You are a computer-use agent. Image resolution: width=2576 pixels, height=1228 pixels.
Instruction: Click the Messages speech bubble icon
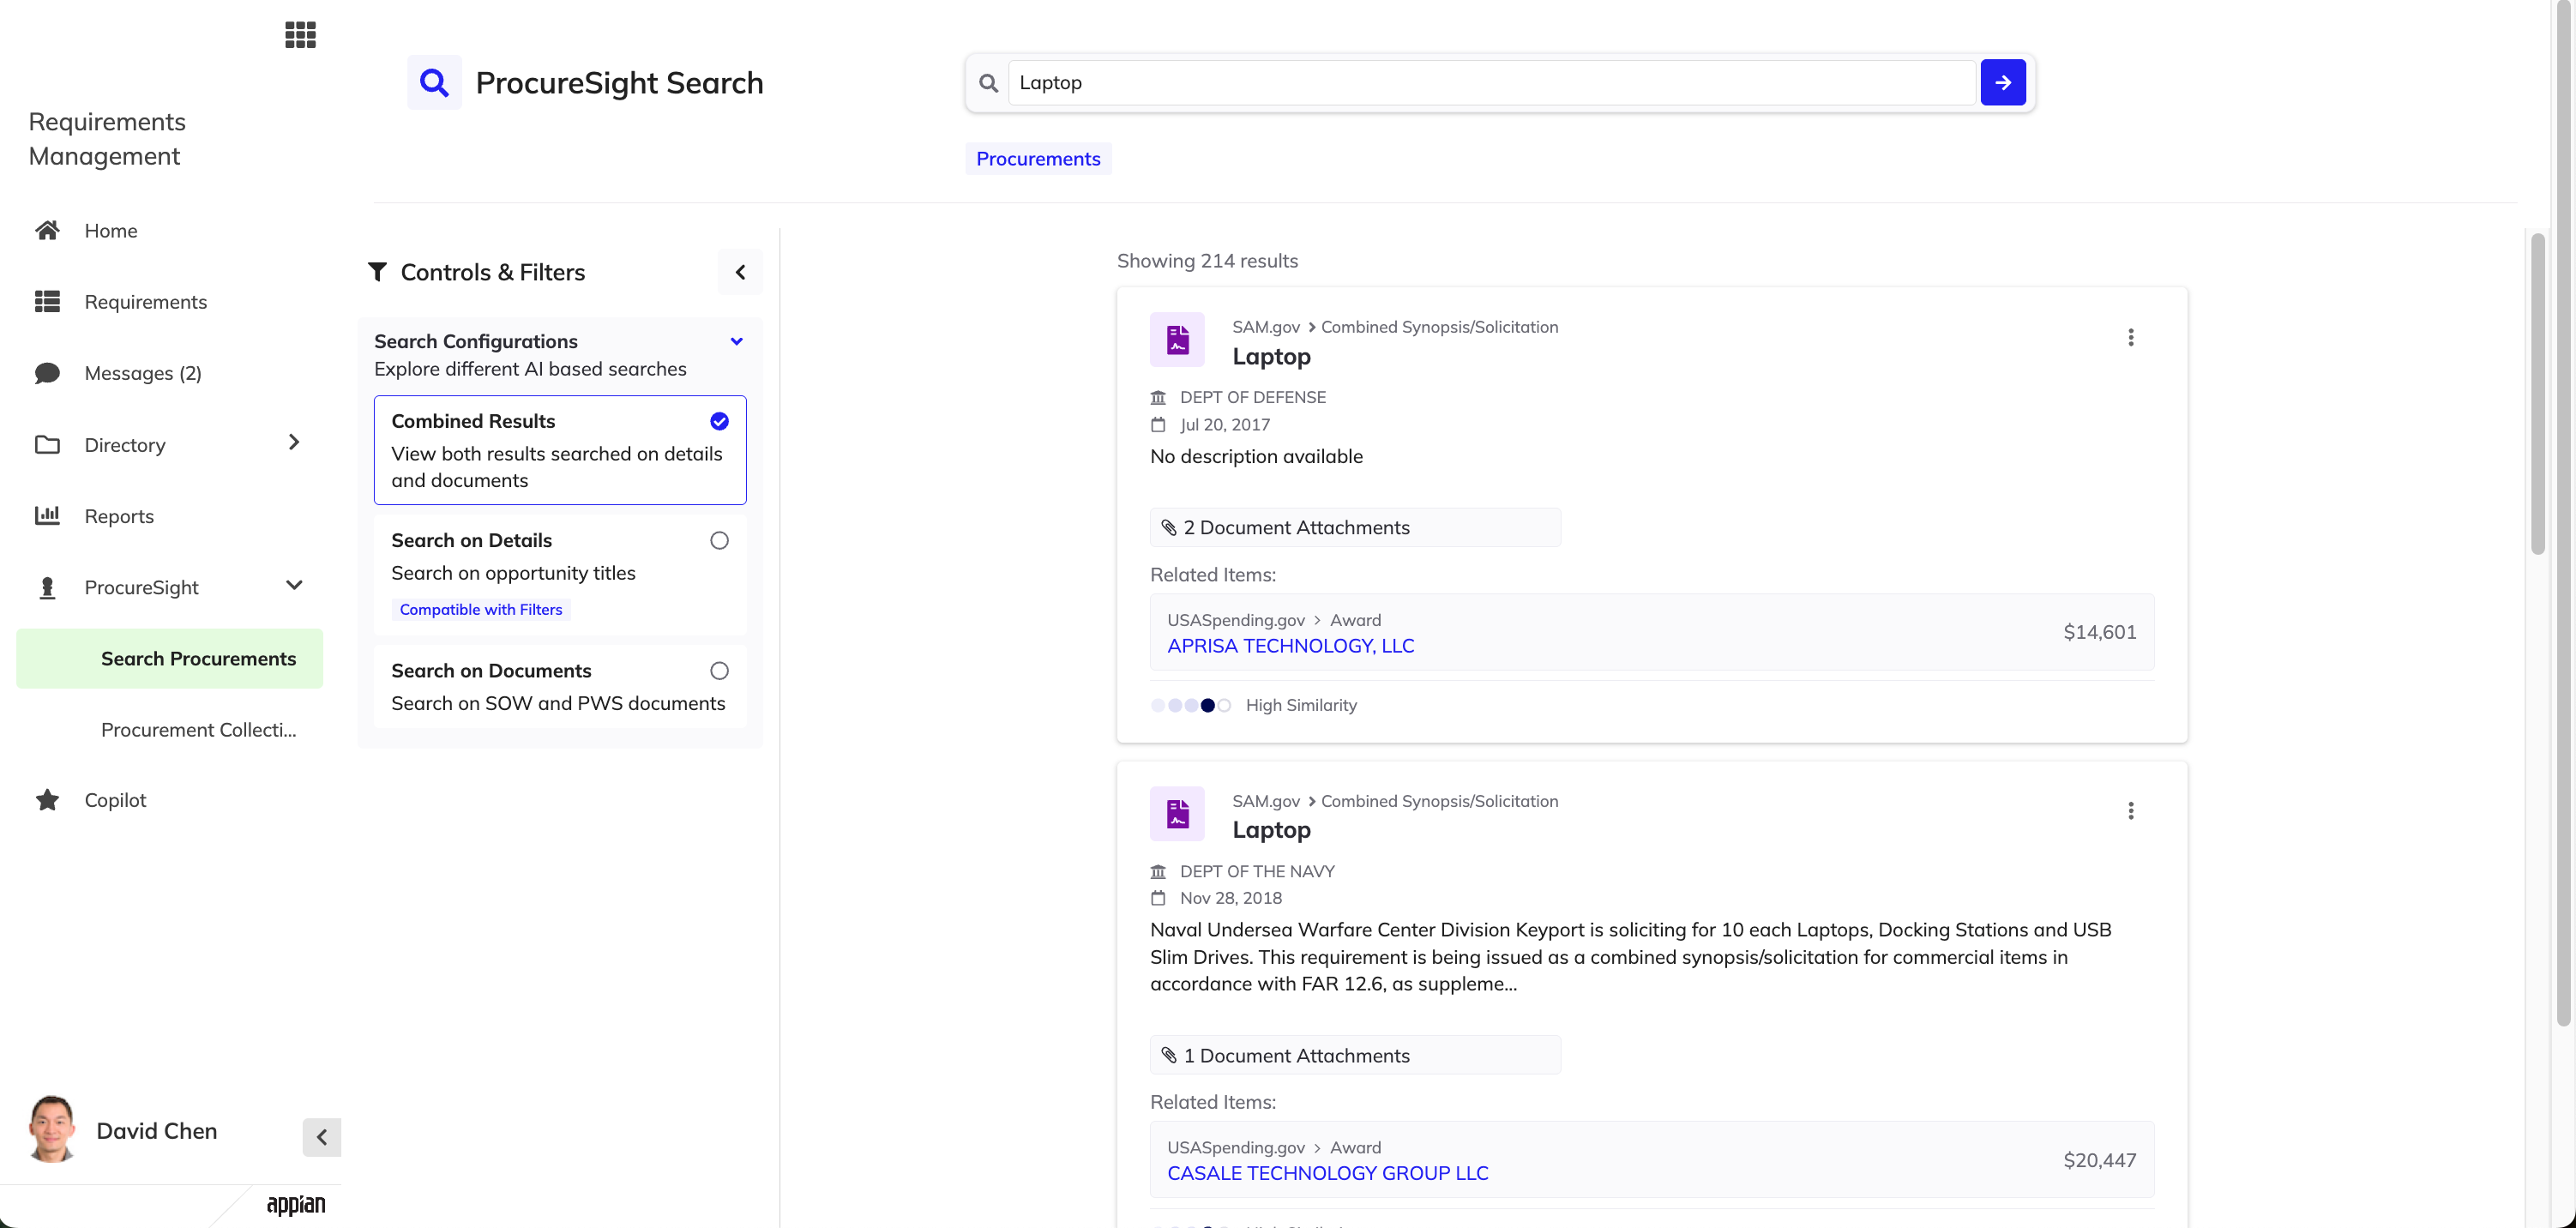point(47,373)
